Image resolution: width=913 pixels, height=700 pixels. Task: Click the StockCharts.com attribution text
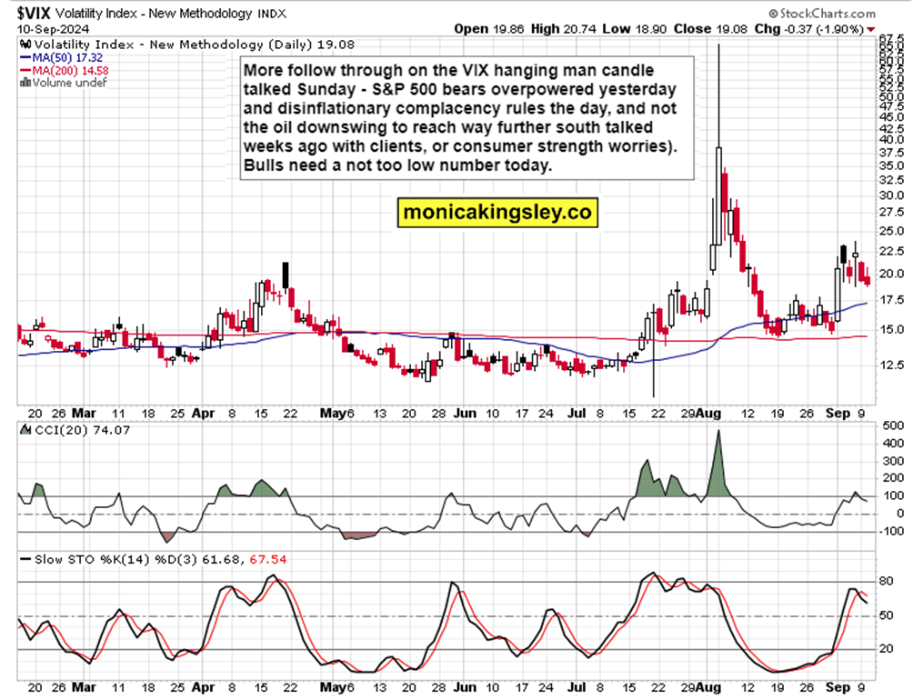(x=821, y=14)
